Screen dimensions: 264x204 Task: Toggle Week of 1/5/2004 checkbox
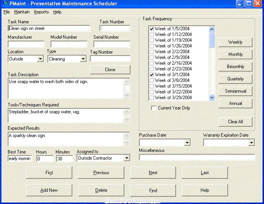(152, 29)
